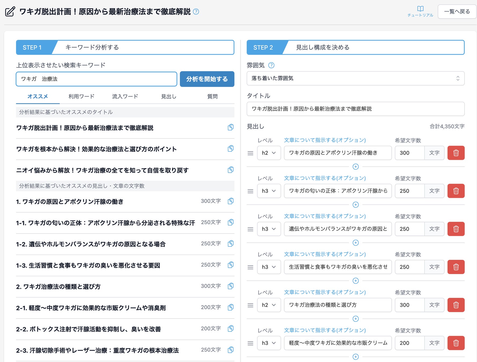Grab drag handle of 生活習慣と食事 row
Viewport: 477px width, 362px height.
pyautogui.click(x=250, y=267)
